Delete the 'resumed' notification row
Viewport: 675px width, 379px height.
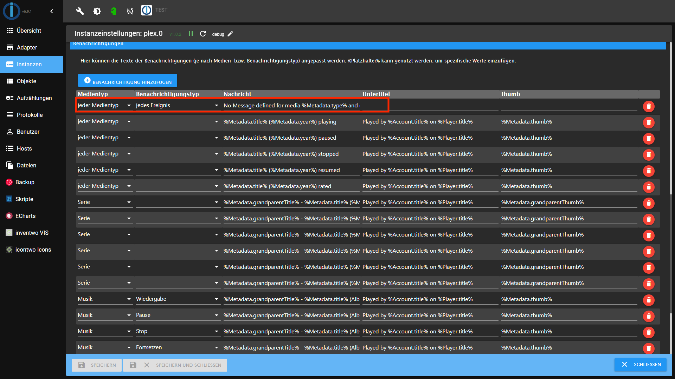(649, 171)
